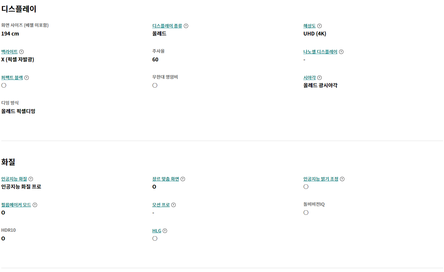Image resolution: width=444 pixels, height=272 pixels.
Task: Open the 인공지능 화질 link
Action: coord(14,179)
